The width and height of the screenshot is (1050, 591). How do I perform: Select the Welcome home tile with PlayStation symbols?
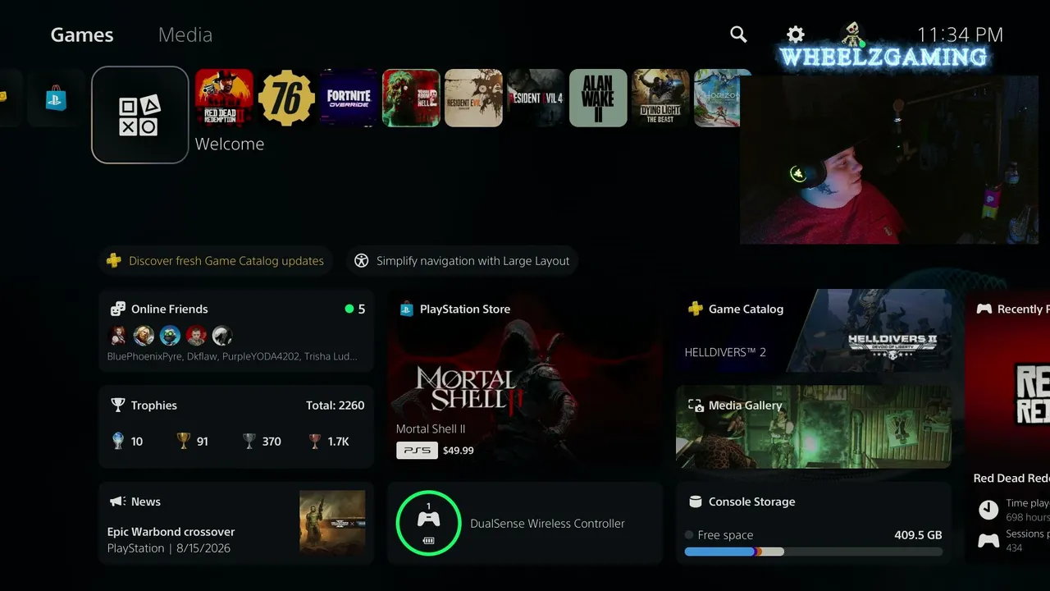point(140,115)
